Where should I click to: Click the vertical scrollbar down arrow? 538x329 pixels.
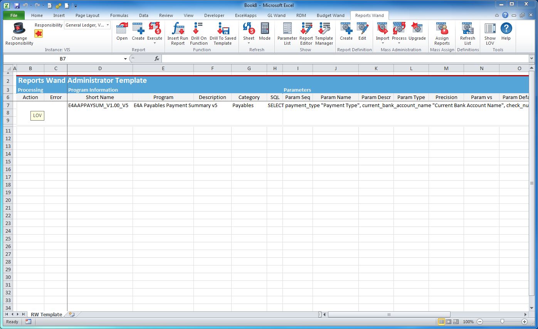click(531, 307)
